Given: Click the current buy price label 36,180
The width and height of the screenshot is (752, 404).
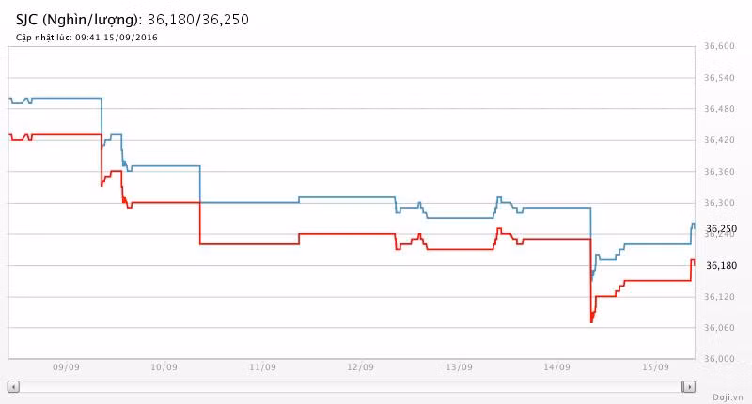Looking at the screenshot, I should coord(721,266).
